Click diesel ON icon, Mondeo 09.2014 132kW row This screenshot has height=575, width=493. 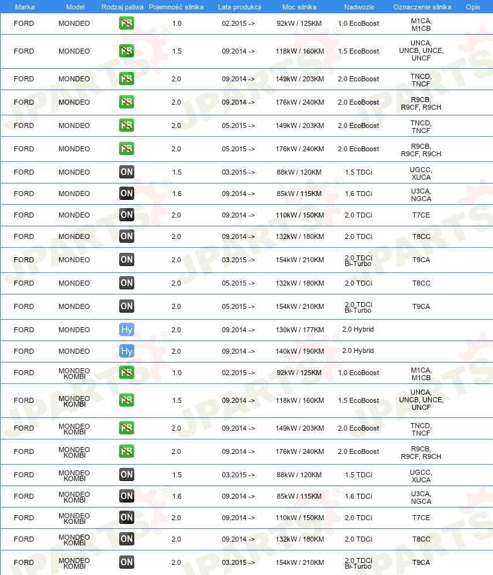pos(127,236)
